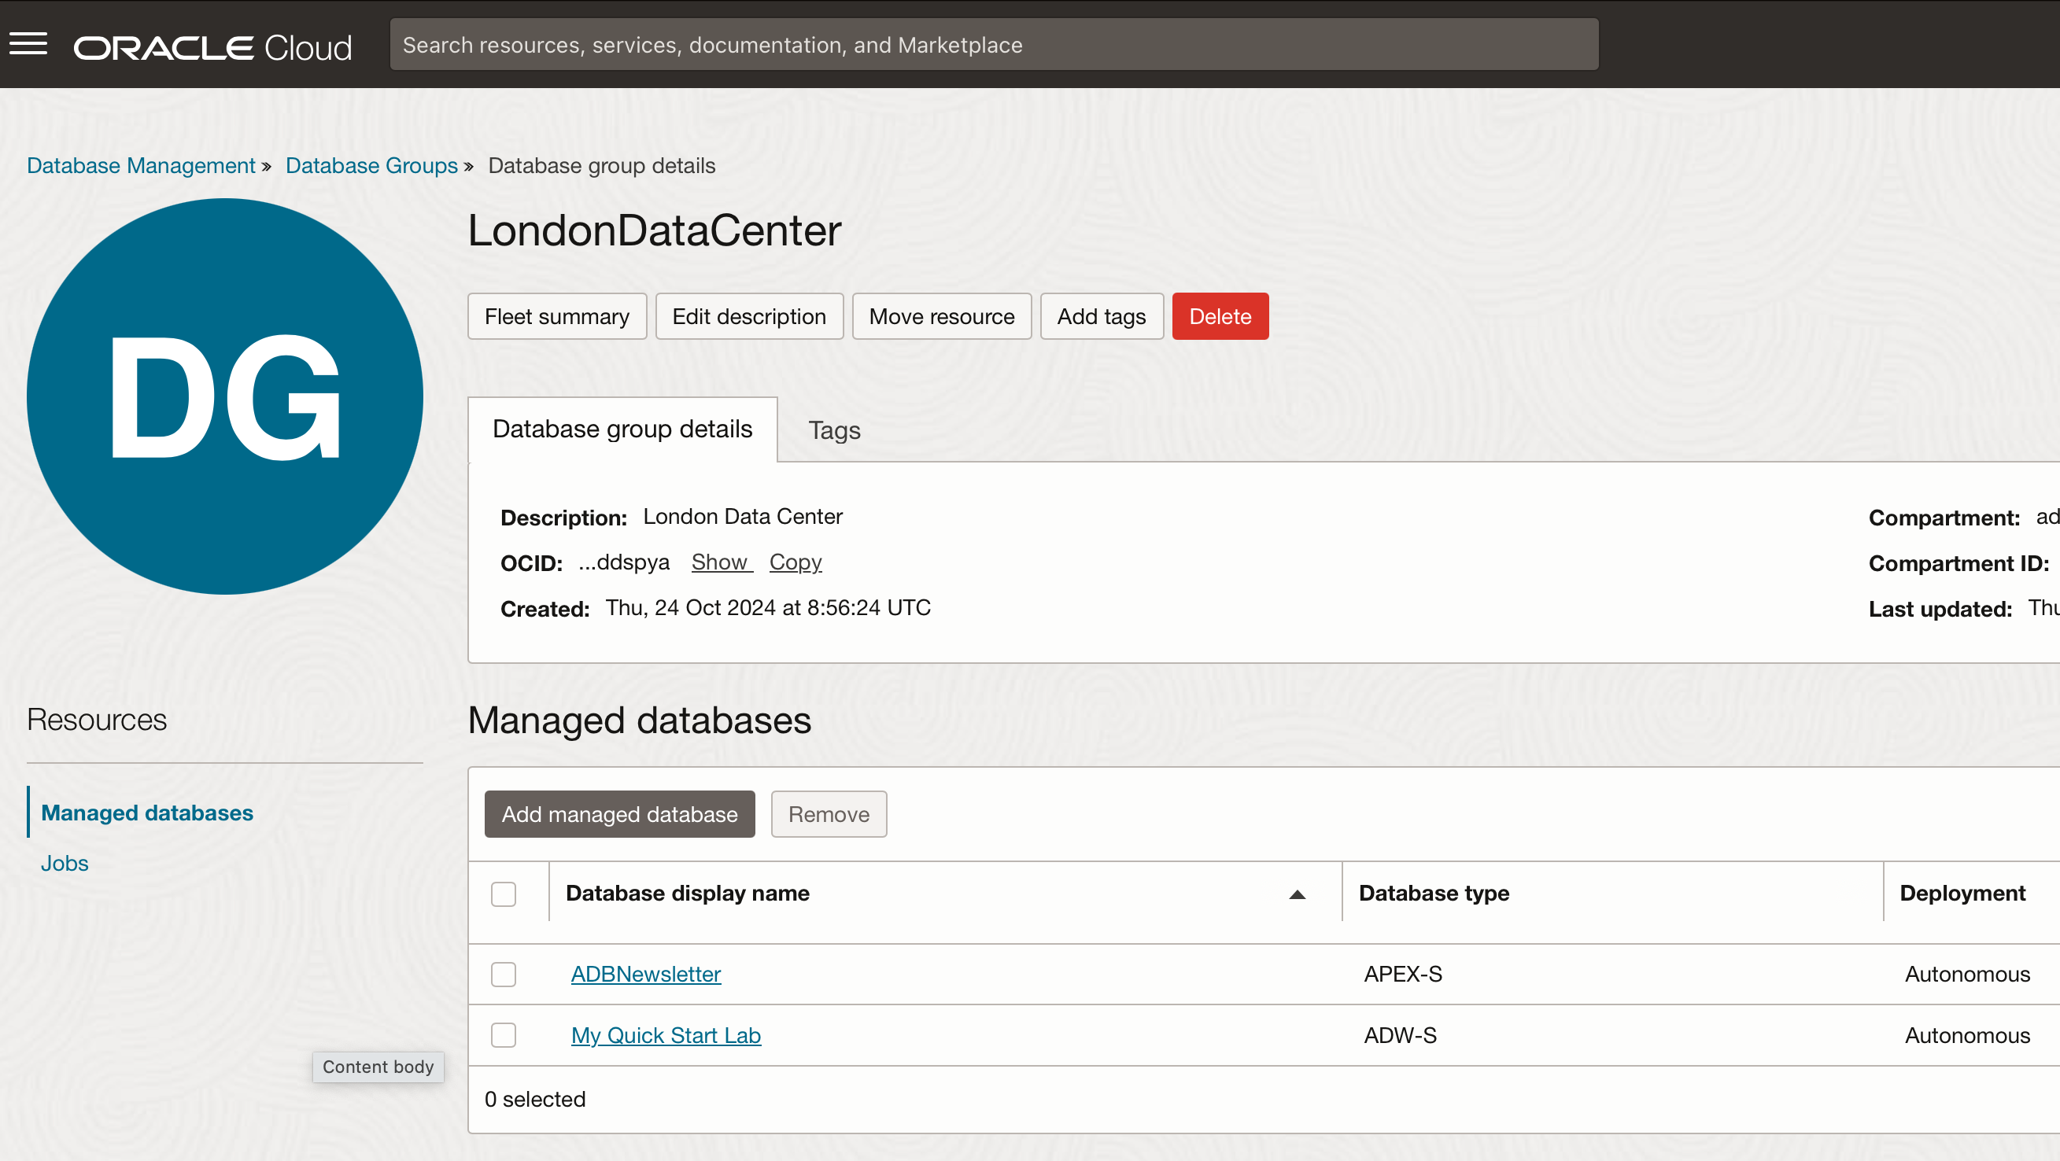Sort by Database display name arrow
This screenshot has height=1161, width=2060.
coord(1297,894)
